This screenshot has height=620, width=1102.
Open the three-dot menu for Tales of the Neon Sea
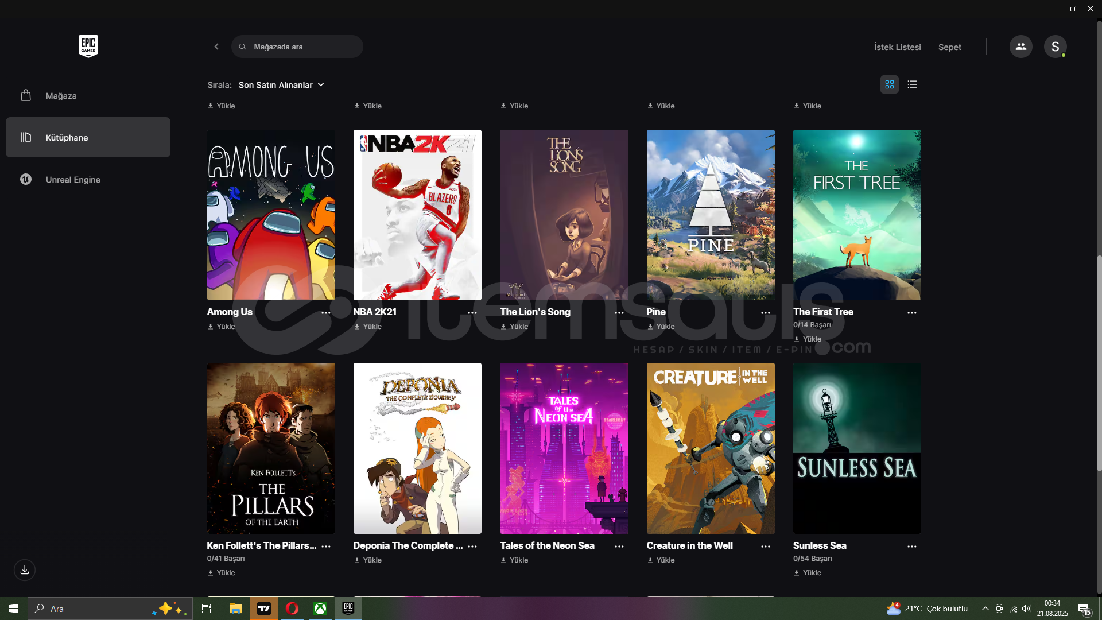pyautogui.click(x=619, y=547)
